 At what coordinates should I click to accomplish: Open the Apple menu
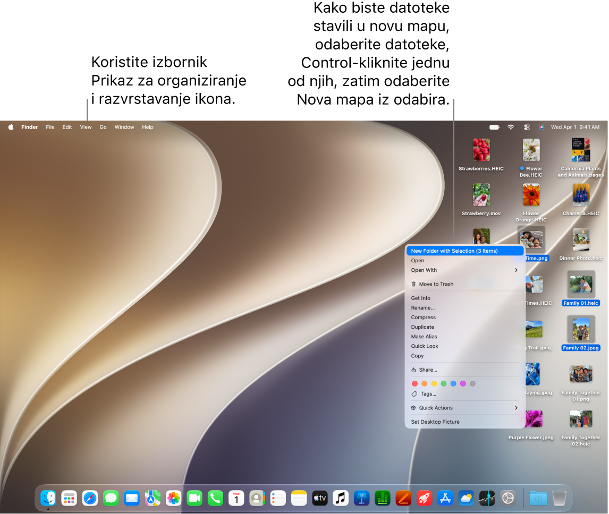11,127
